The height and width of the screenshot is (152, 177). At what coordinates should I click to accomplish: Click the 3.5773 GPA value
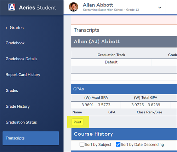click(x=104, y=105)
